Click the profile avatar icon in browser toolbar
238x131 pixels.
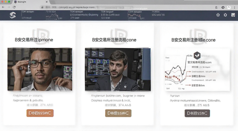(229, 7)
